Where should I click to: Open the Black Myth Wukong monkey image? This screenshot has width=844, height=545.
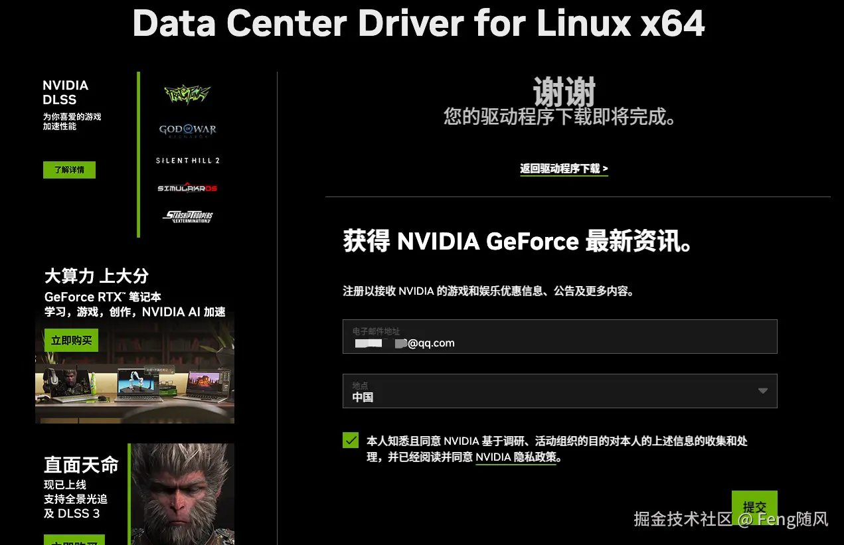182,494
